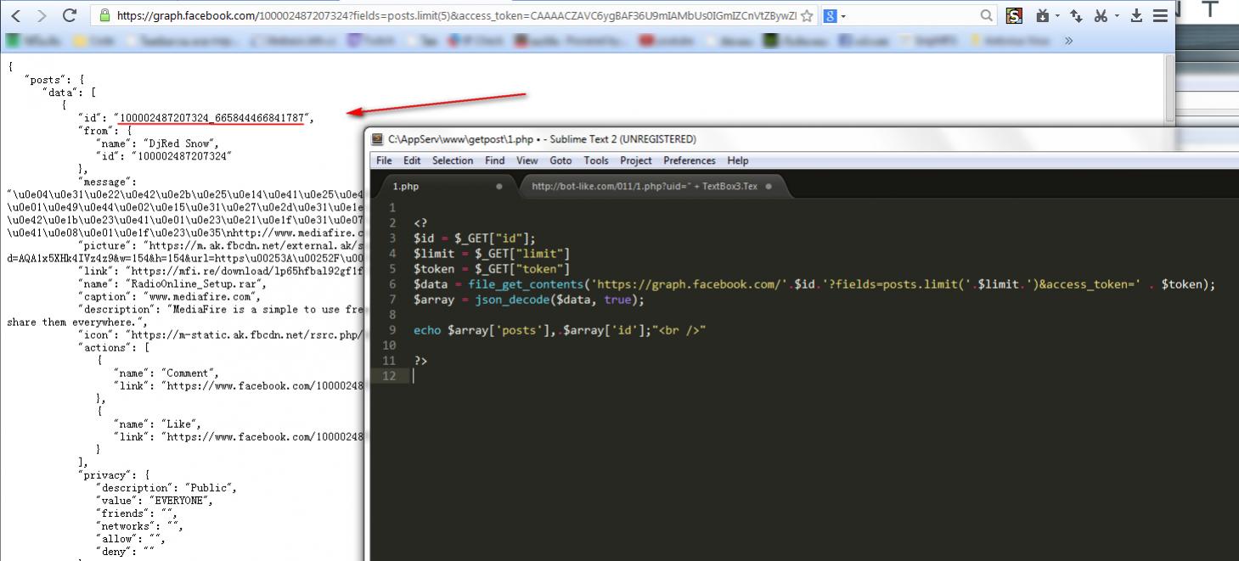Click the browser page vertical scrollbar
1239x561 pixels.
click(1169, 89)
